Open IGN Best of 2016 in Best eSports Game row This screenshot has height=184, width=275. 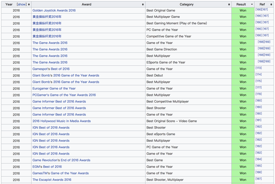click(x=51, y=134)
